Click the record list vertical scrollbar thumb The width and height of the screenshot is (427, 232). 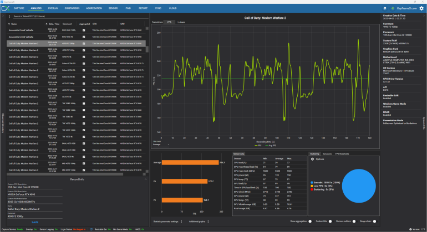147,49
